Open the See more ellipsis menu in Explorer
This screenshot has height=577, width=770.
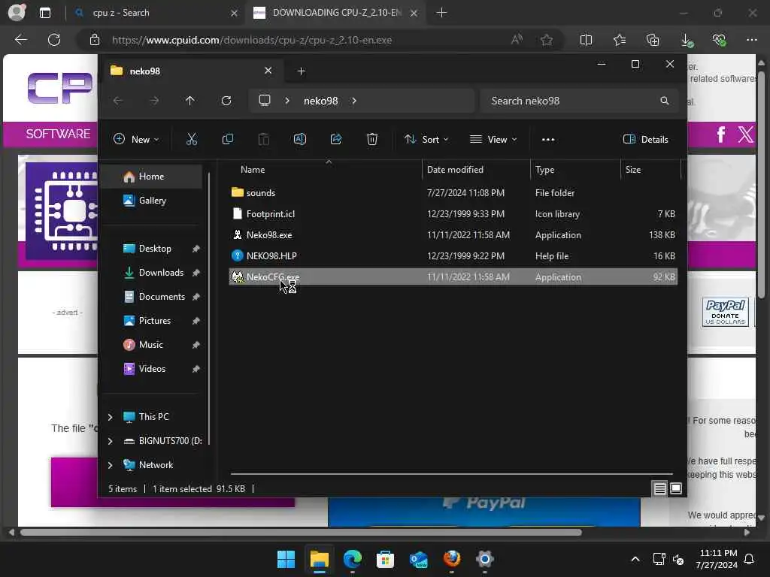548,139
